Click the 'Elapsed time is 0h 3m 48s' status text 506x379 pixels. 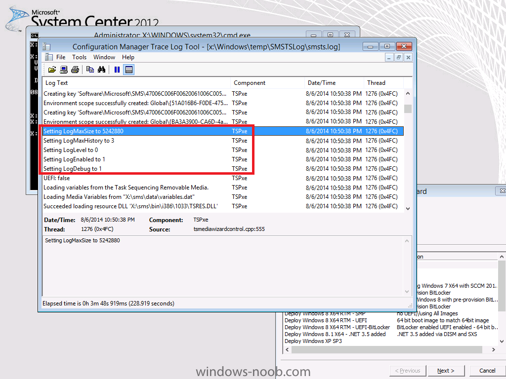point(108,303)
